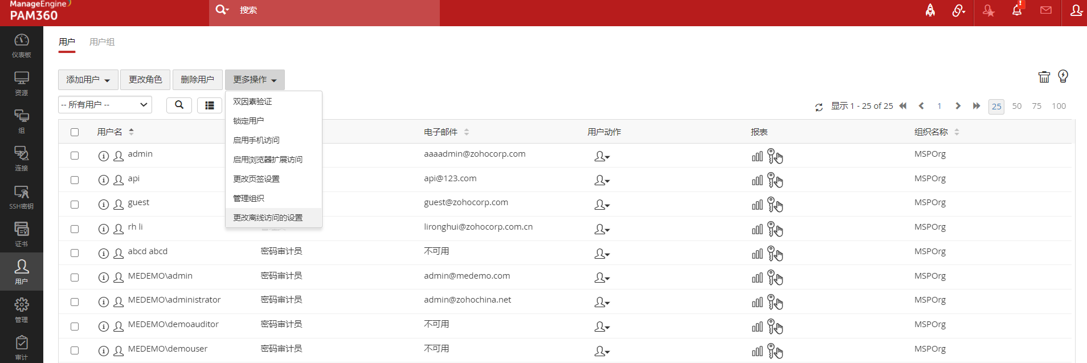Show 75 rows per page

(x=1037, y=106)
